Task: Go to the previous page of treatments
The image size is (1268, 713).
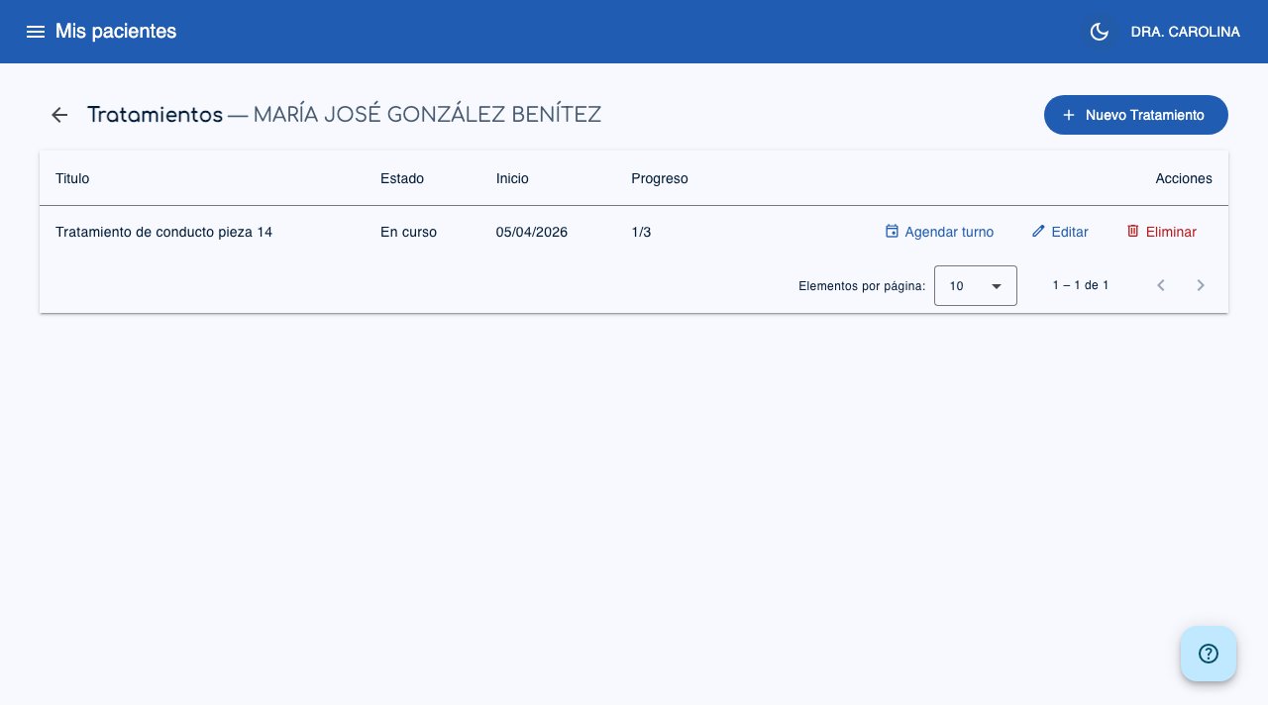Action: 1161,285
